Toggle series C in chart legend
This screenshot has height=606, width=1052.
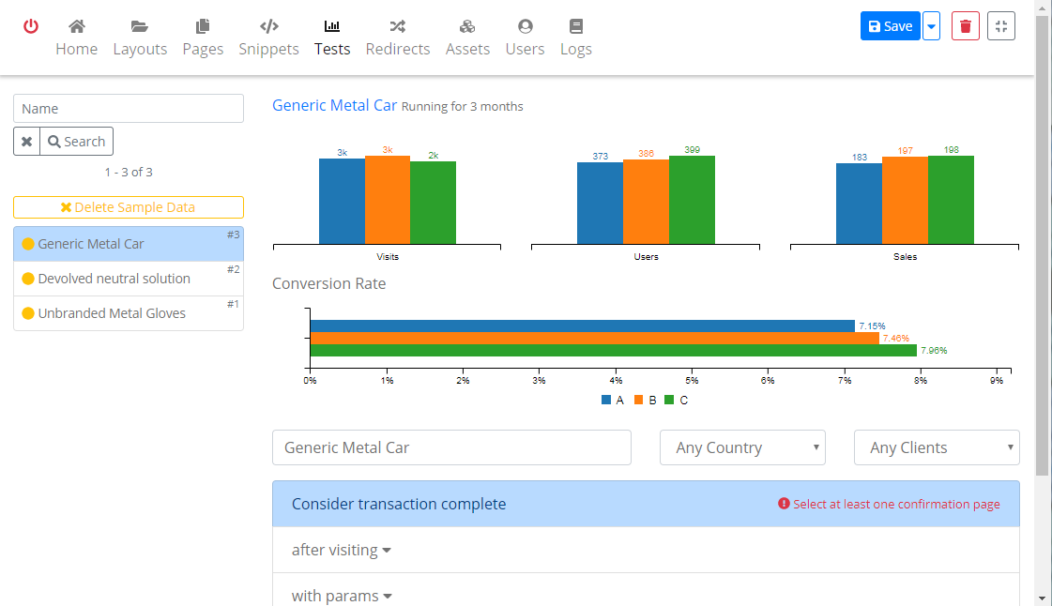[x=676, y=401]
